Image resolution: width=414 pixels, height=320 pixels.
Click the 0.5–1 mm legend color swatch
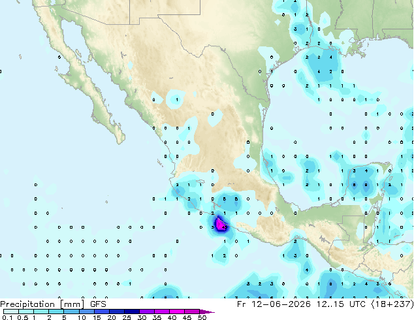click(x=26, y=312)
